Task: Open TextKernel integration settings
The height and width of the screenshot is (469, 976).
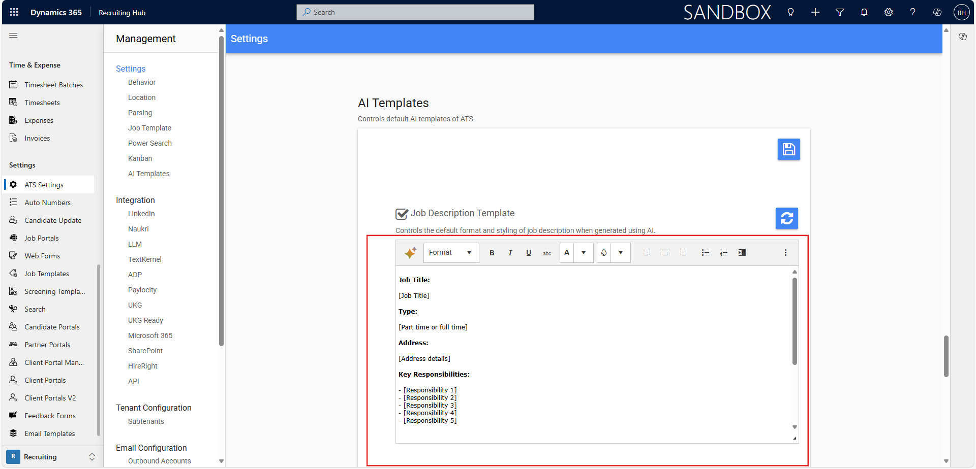Action: coord(145,259)
